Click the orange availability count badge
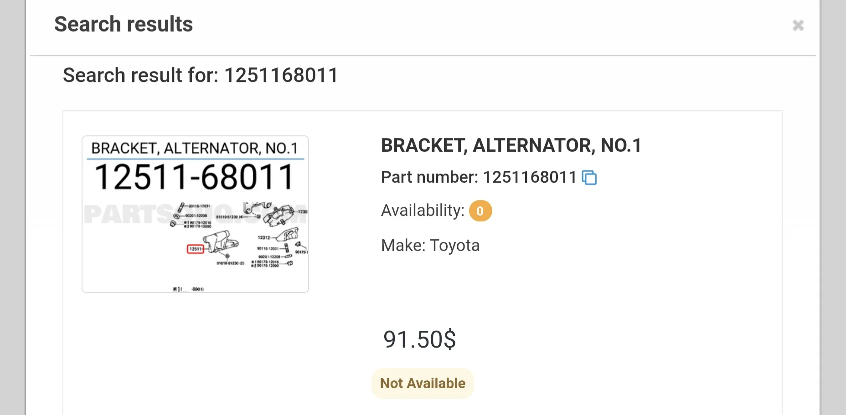 coord(480,211)
